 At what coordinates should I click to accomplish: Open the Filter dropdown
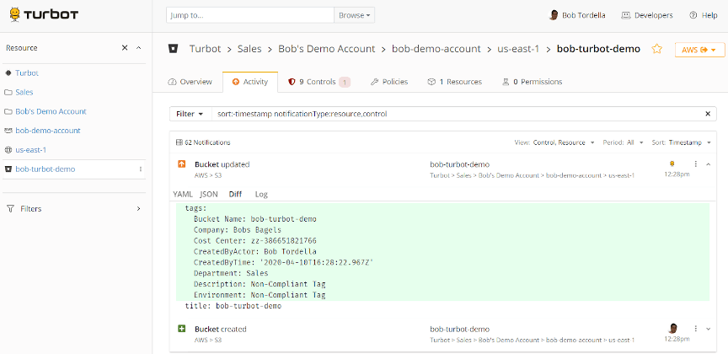coord(190,114)
